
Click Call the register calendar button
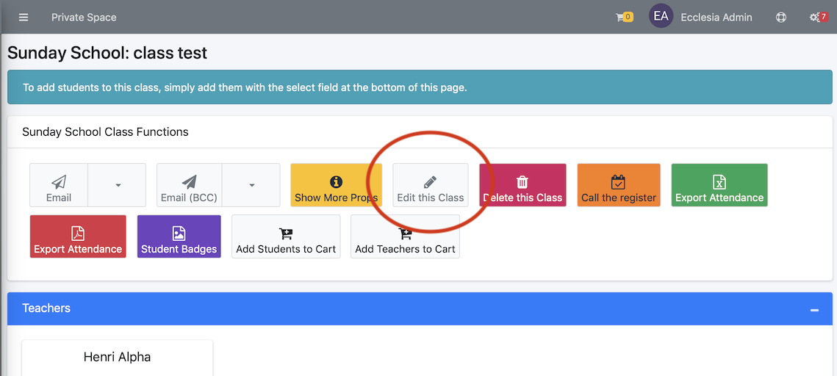point(619,185)
